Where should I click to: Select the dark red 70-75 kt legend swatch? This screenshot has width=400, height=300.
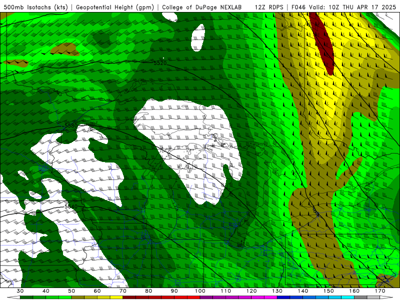pos(129,297)
